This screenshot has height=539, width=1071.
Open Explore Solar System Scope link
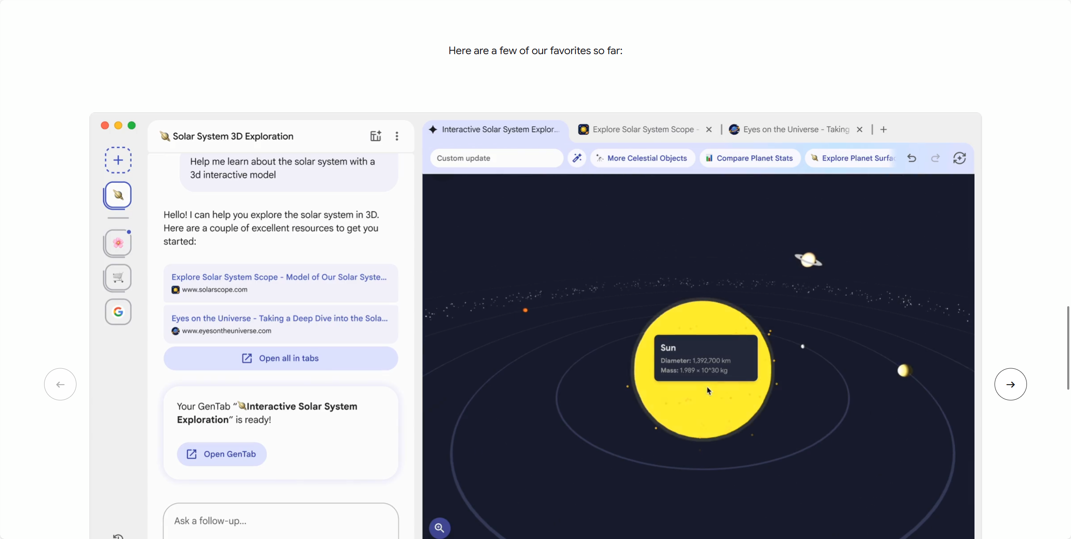[x=279, y=277]
